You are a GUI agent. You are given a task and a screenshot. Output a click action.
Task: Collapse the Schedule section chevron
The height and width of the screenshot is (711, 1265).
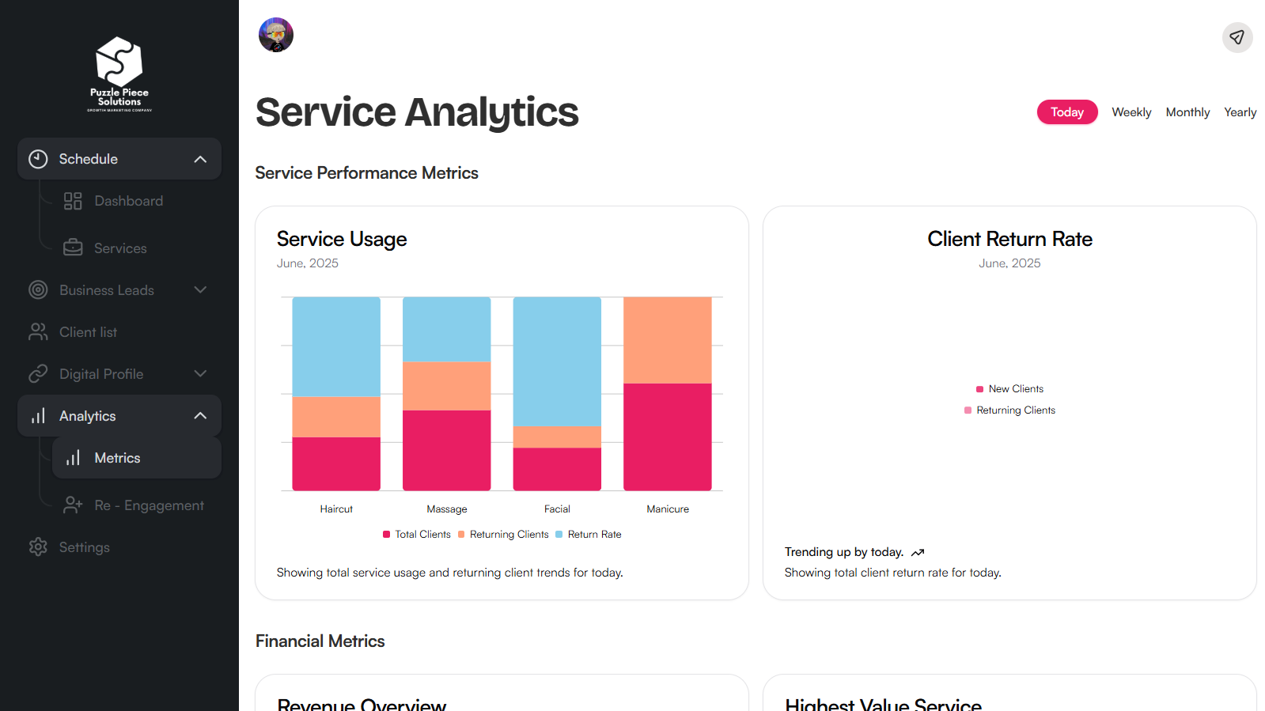click(200, 158)
